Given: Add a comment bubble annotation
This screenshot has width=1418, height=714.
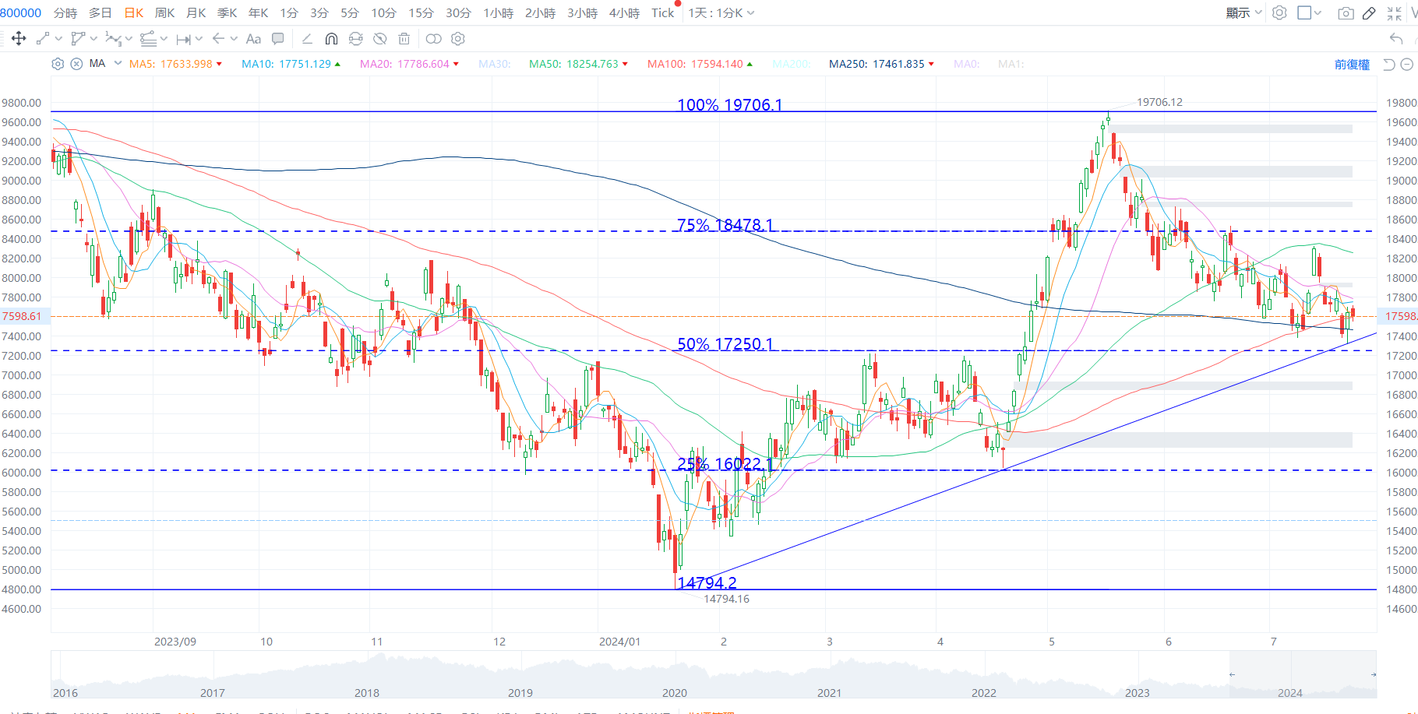Looking at the screenshot, I should 278,38.
